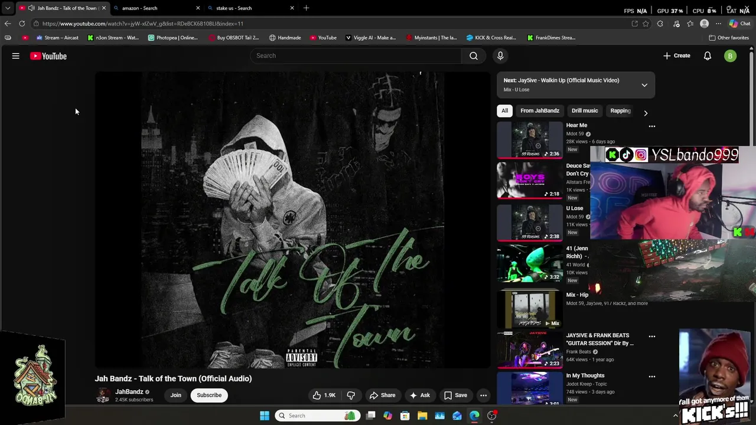The height and width of the screenshot is (425, 756).
Task: Open options for JAY5IVE & FRANK BEATS video
Action: coord(652,336)
